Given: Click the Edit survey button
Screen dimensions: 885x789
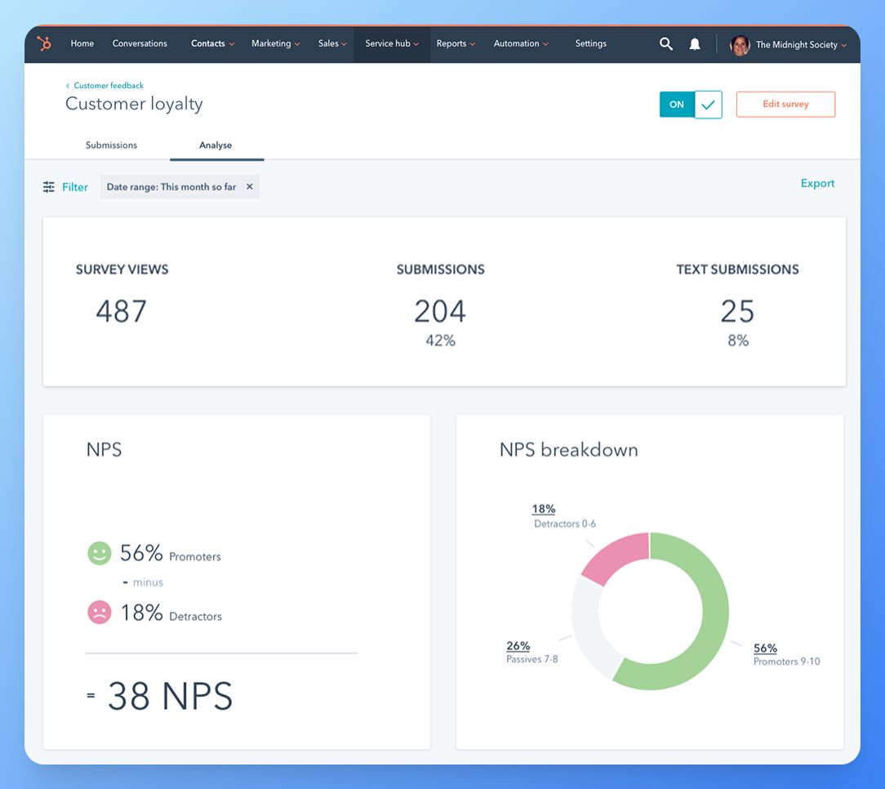Looking at the screenshot, I should click(785, 105).
